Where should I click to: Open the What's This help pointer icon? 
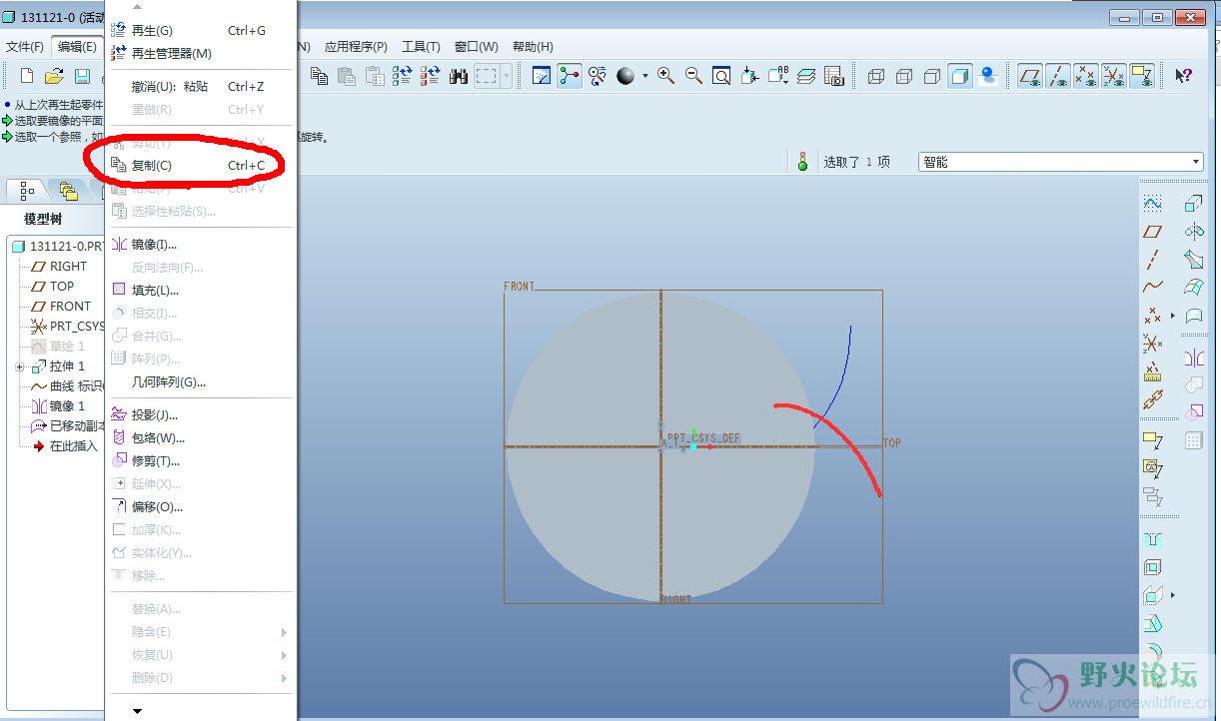(1183, 76)
